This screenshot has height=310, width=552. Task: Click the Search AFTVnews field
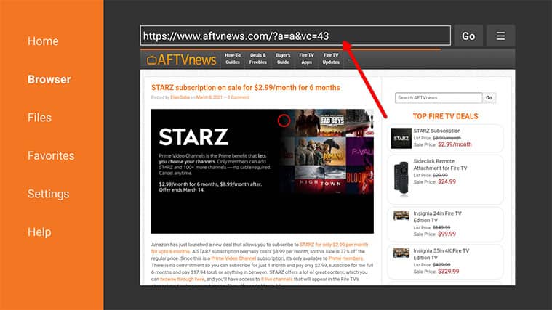pos(439,98)
